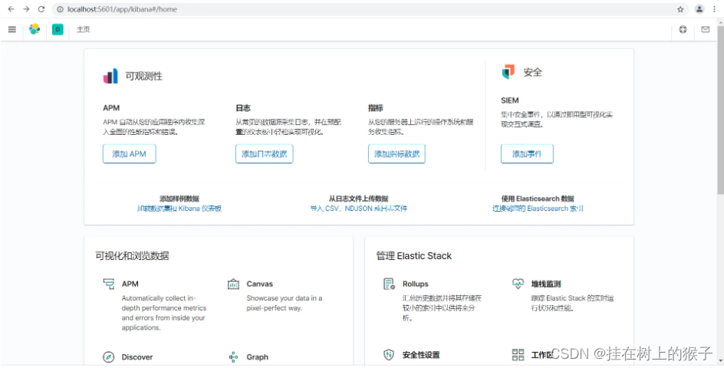This screenshot has width=724, height=368.
Task: Open the 安全性设置 title link
Action: 421,355
